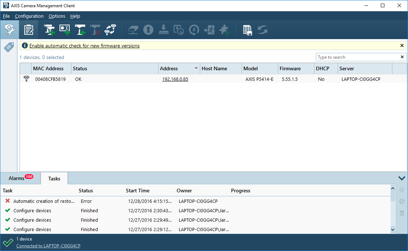This screenshot has height=251, width=408.
Task: Click the Add Devices camera icon
Action: (49, 30)
